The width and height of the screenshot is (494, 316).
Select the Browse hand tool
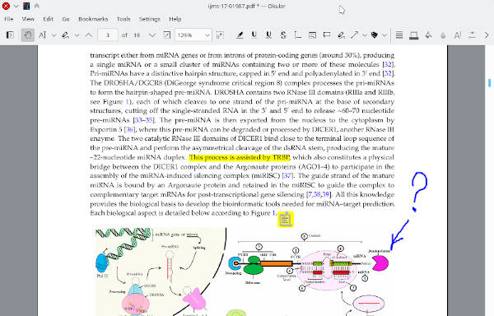coord(28,35)
